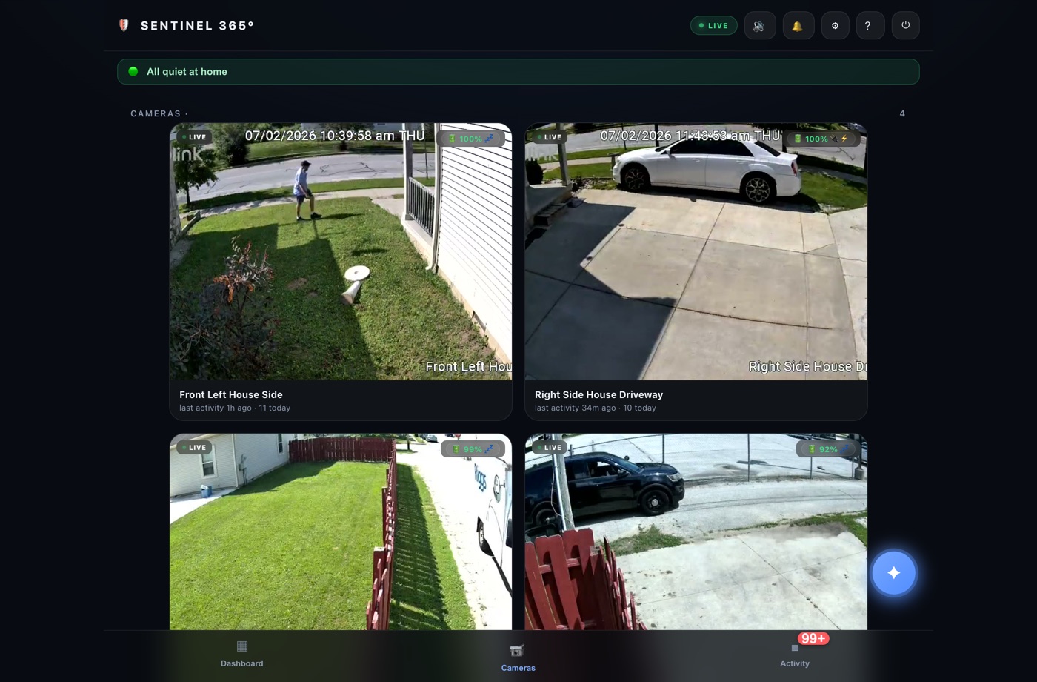This screenshot has height=682, width=1037.
Task: Click "last activity 34m ago · 10 today" text
Action: tap(596, 408)
